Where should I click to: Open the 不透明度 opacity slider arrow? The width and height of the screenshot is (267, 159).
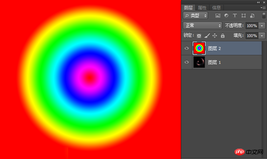point(262,26)
